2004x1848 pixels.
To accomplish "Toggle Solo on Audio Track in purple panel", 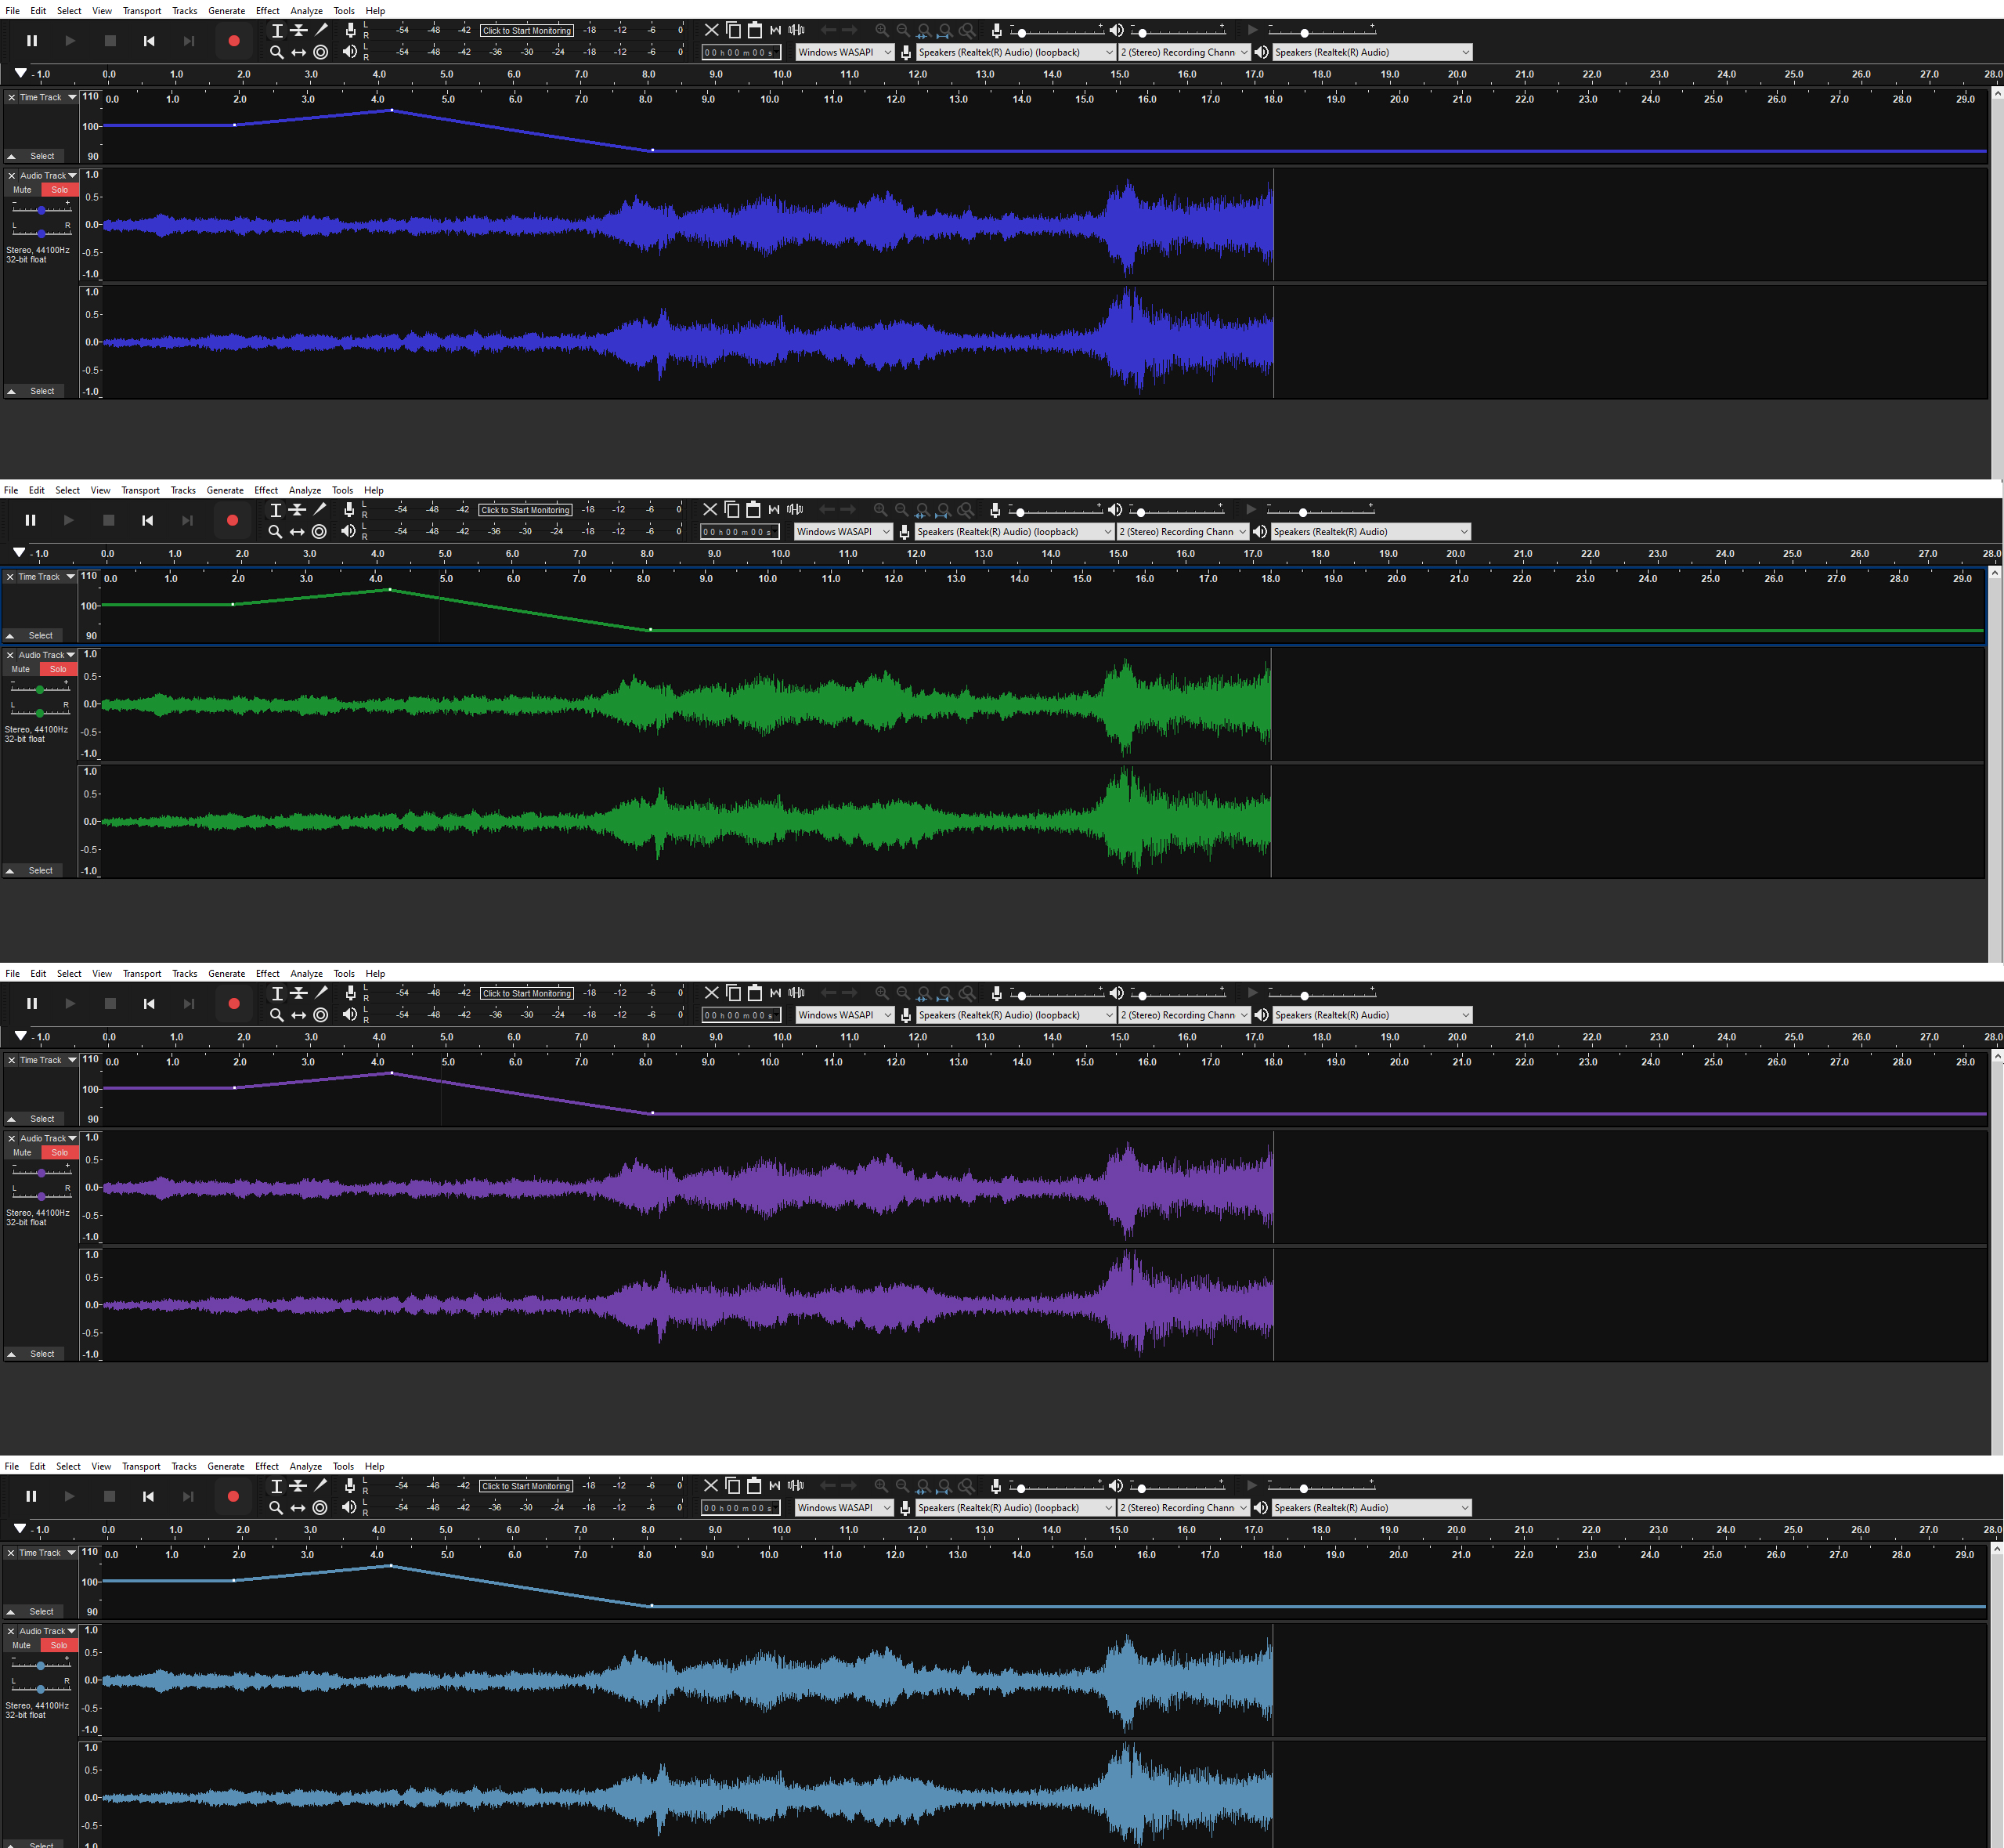I will 60,1153.
